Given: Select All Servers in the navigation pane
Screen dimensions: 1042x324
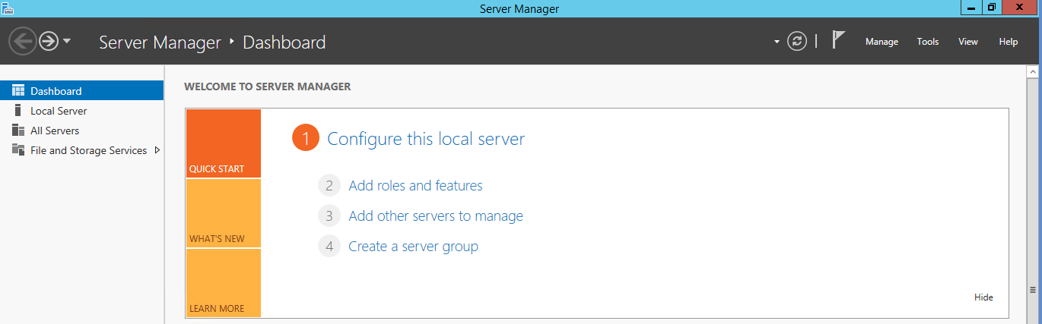Looking at the screenshot, I should click(81, 131).
